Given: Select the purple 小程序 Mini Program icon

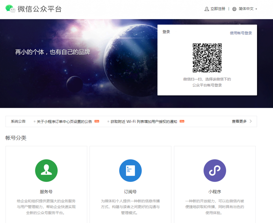Looking at the screenshot, I should pos(215,171).
